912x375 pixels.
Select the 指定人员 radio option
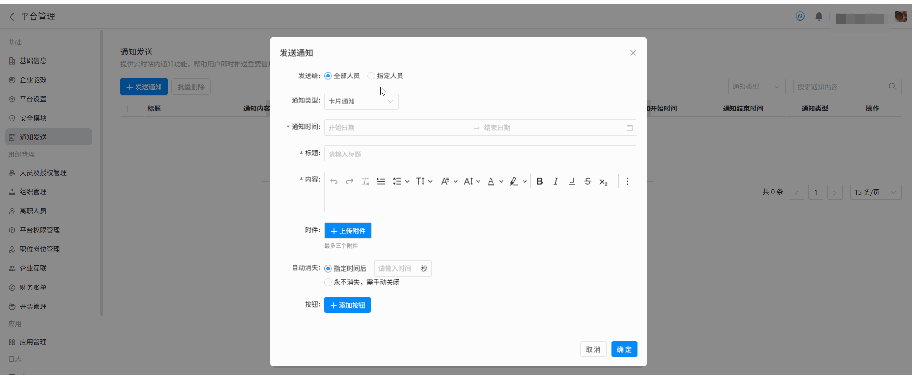(371, 76)
